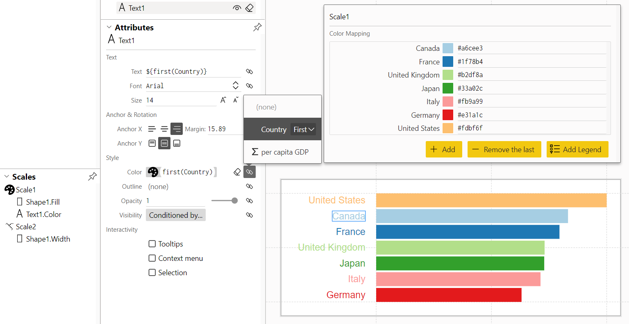
Task: Decrease font size with smaller A icon
Action: pyautogui.click(x=236, y=100)
